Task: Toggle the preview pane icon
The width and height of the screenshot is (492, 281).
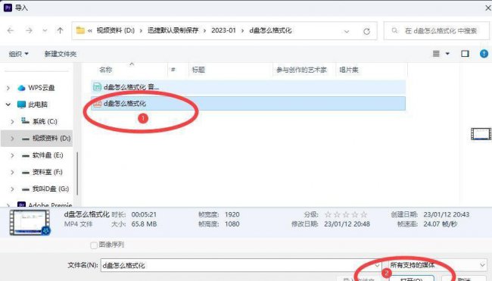Action: pos(465,54)
